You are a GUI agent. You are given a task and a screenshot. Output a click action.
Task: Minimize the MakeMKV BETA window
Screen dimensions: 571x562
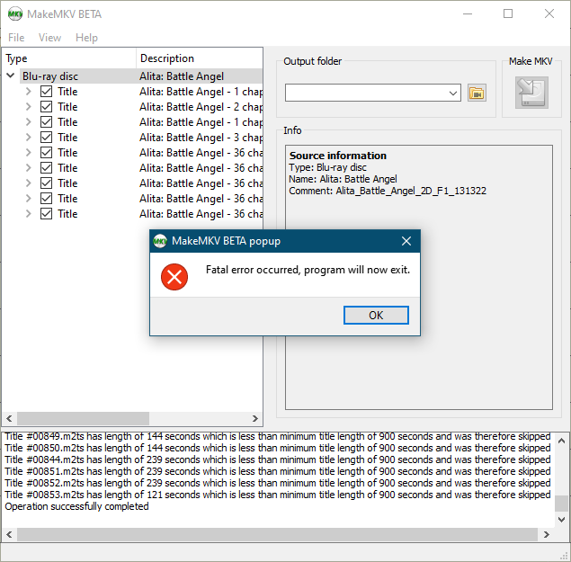(x=468, y=13)
